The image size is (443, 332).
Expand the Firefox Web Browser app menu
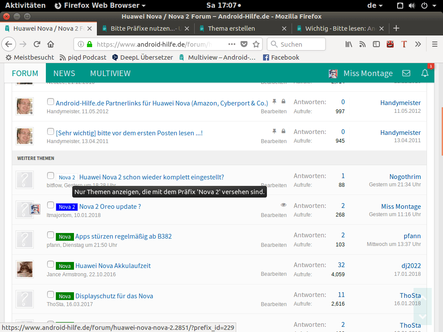pyautogui.click(x=100, y=5)
